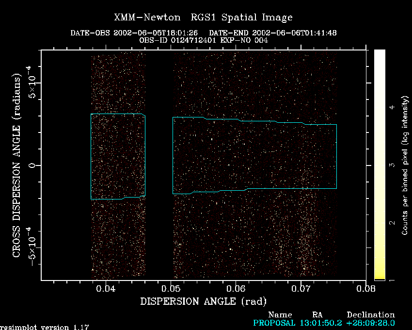The height and width of the screenshot is (330, 412).
Task: Click the 0 y-axis tick label
Action: [32, 165]
